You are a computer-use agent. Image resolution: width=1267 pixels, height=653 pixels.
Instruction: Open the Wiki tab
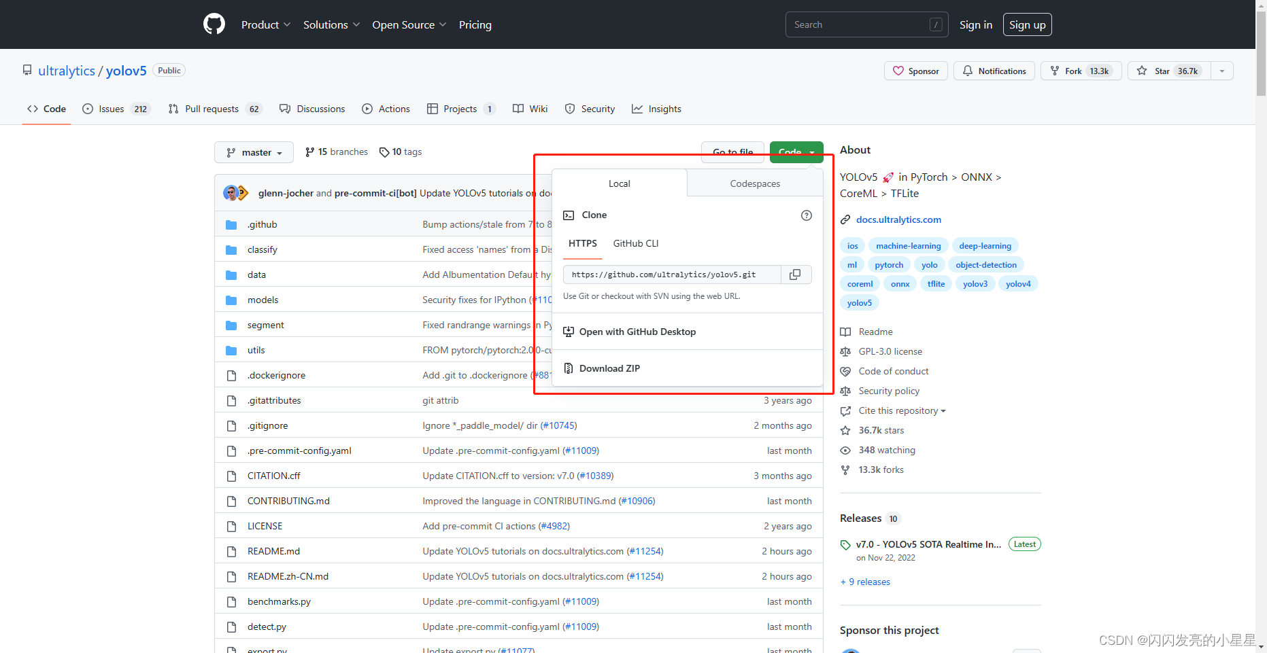[530, 109]
